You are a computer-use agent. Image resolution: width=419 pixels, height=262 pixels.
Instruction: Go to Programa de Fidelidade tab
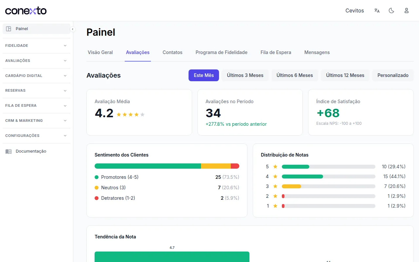(222, 52)
